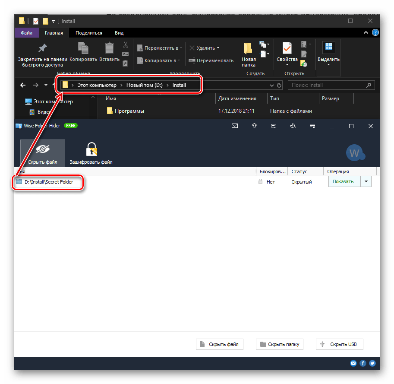The width and height of the screenshot is (394, 384).
Task: Open the Facebook icon in the footer
Action: pos(362,363)
